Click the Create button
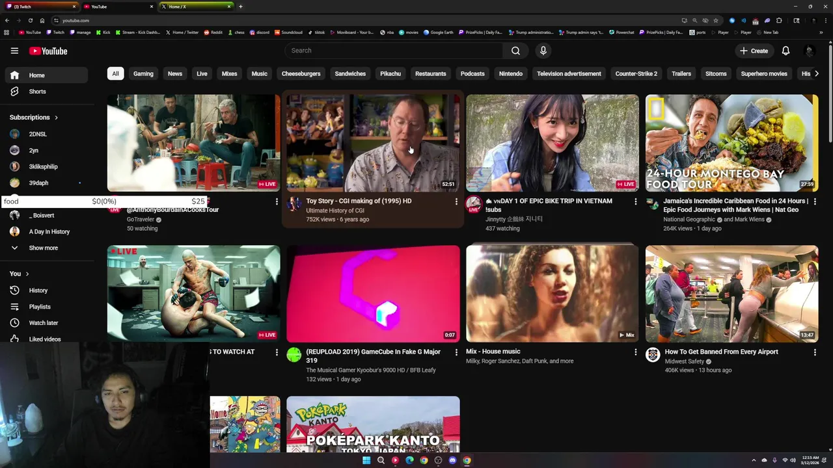This screenshot has width=833, height=468. 754,51
